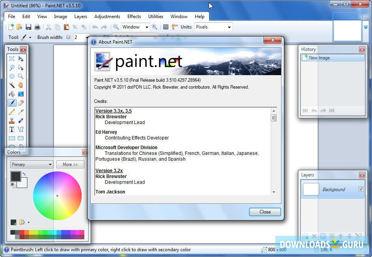Select the Magic Wand tool

click(12, 85)
